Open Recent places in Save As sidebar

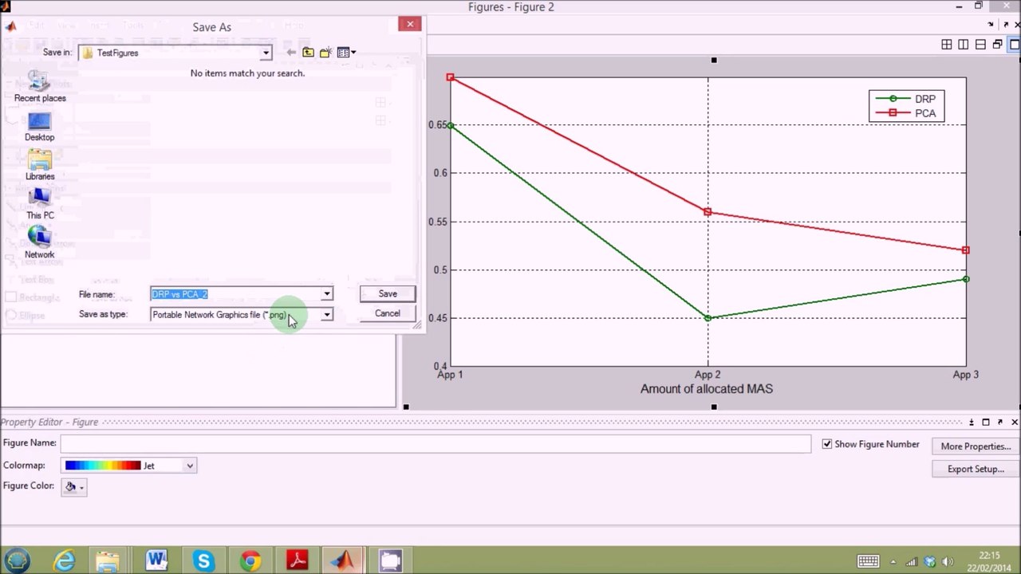pos(40,87)
